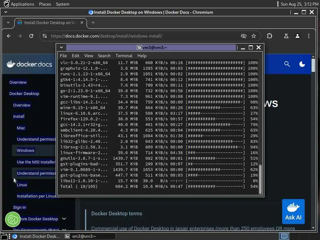
Task: Open terminal window menu chevron
Action: [61, 47]
